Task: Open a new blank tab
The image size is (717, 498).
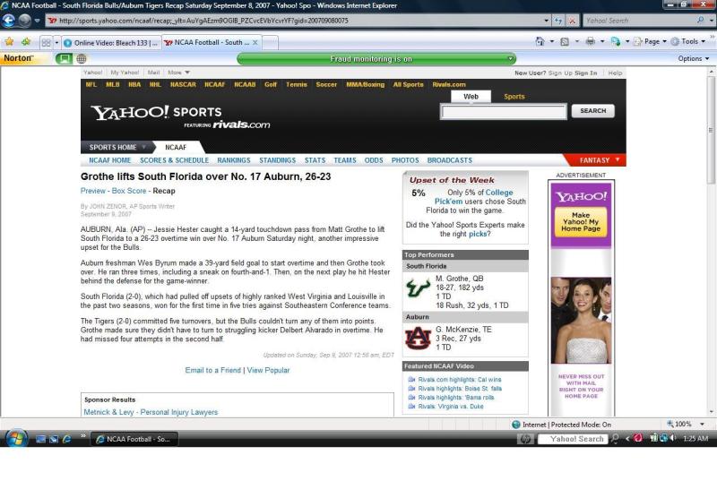Action: [x=270, y=42]
